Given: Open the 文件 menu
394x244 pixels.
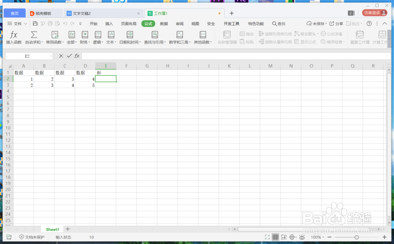Looking at the screenshot, I should (x=17, y=24).
